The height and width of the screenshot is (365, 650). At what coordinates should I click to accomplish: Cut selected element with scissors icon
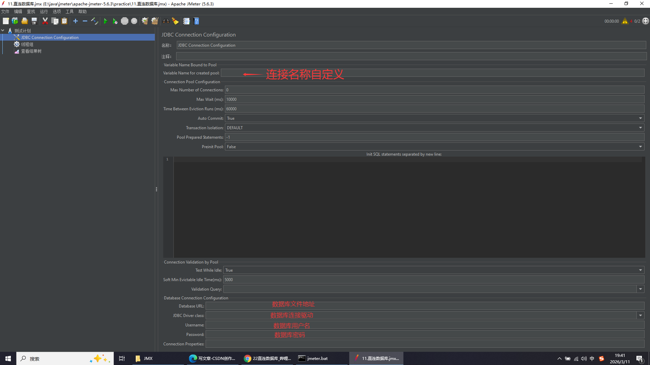click(x=45, y=21)
